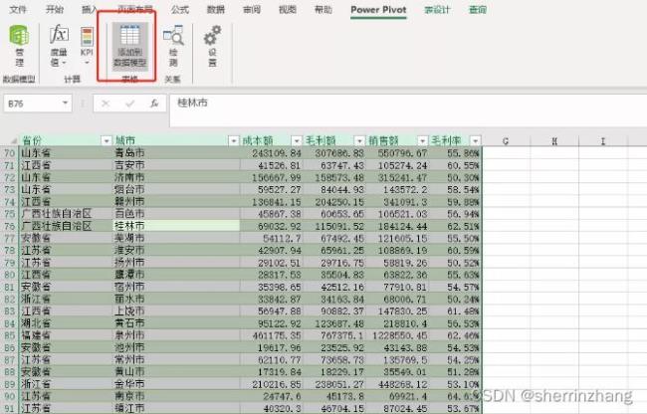Open the 度量值 measures menu

pyautogui.click(x=59, y=46)
